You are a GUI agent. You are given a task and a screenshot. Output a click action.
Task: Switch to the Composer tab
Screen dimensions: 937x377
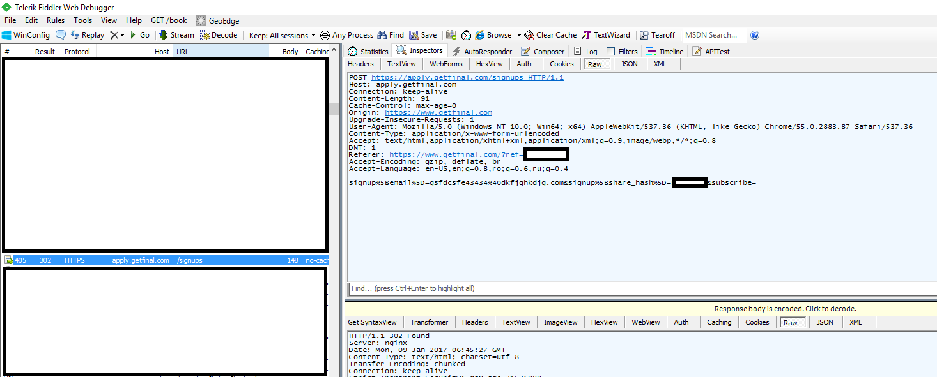tap(543, 52)
